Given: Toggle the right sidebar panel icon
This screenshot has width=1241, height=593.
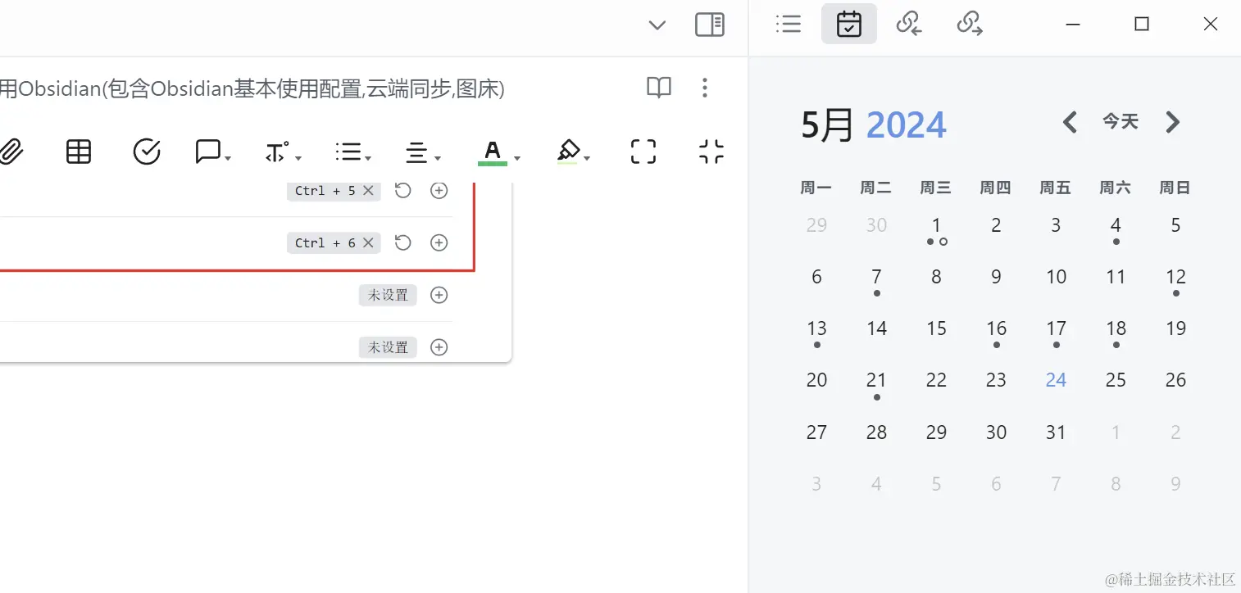Looking at the screenshot, I should pos(710,25).
